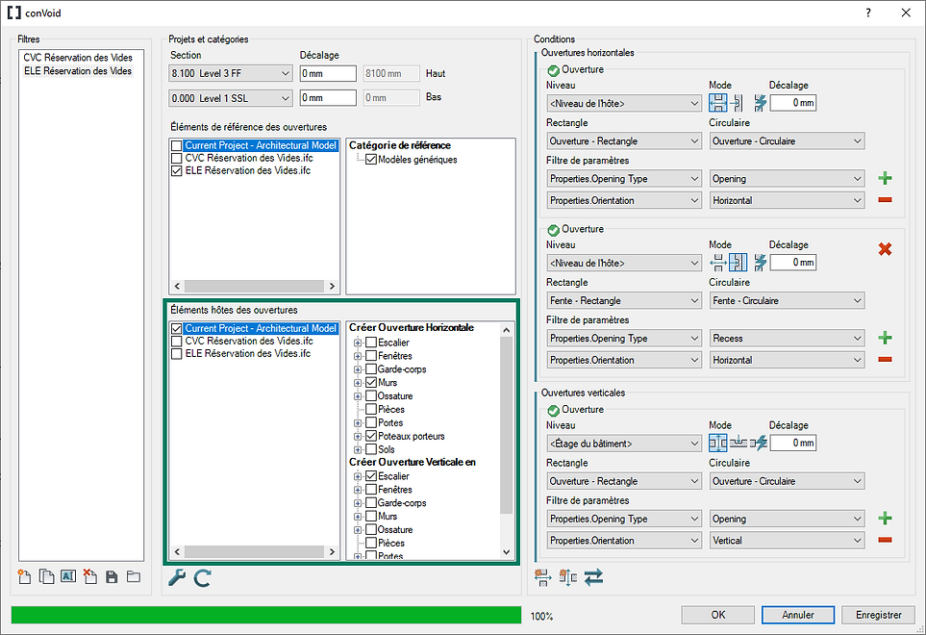The image size is (926, 635).
Task: Check Current Project in the reference elements list
Action: (x=177, y=145)
